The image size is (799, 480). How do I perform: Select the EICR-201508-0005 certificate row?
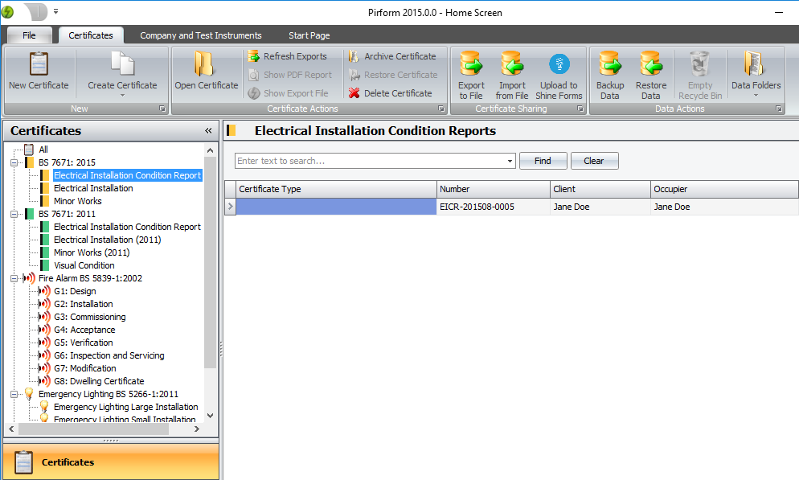477,207
